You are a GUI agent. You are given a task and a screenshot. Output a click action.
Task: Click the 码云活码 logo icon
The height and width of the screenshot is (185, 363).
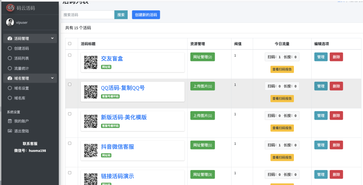(x=10, y=8)
